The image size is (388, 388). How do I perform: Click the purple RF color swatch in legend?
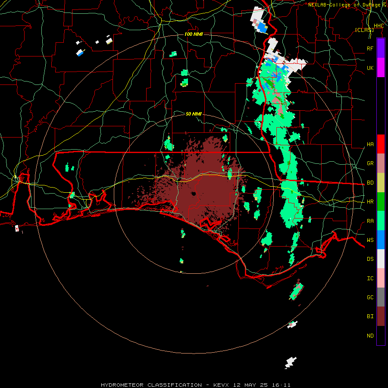[x=381, y=48]
